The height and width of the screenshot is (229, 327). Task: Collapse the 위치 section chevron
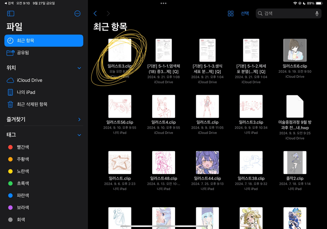[79, 68]
